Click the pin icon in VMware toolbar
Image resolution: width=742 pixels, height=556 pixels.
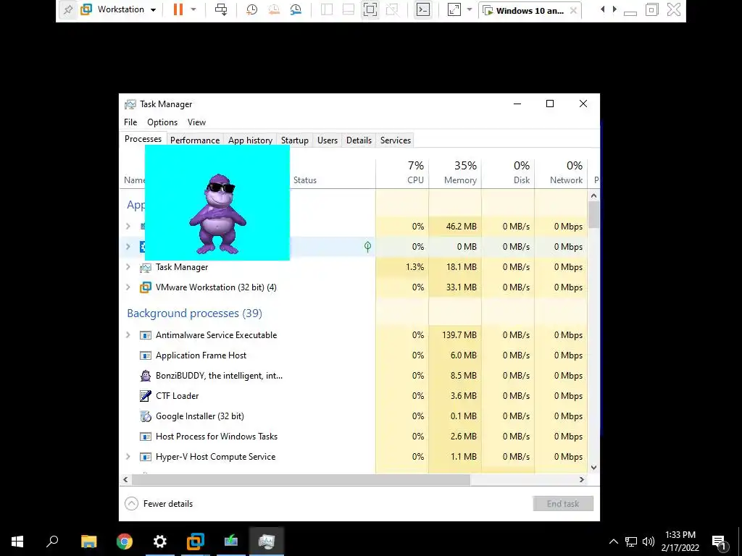[x=67, y=10]
